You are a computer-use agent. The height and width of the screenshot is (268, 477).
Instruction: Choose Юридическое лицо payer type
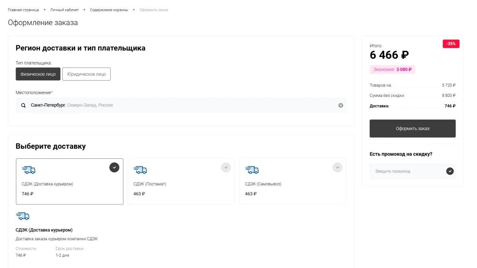[86, 74]
